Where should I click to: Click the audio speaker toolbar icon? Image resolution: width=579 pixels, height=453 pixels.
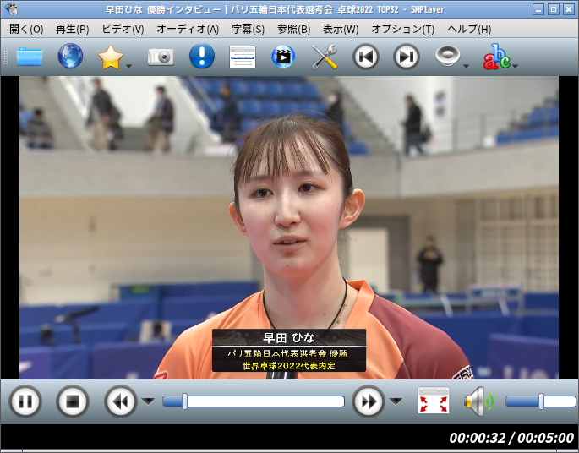click(447, 56)
